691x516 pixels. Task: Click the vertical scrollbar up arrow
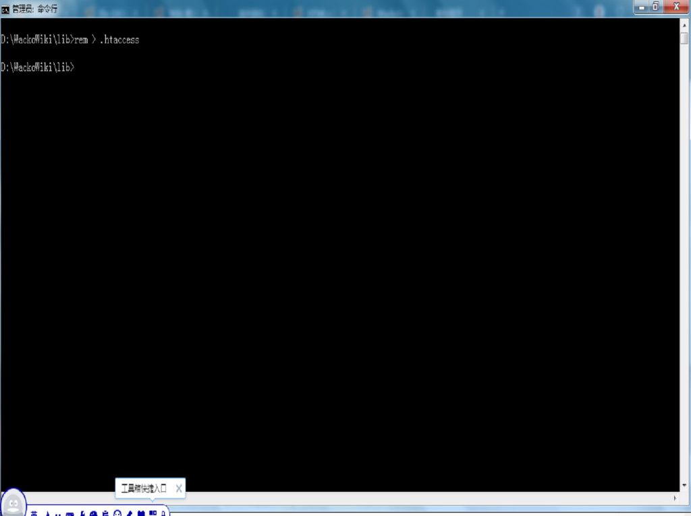coord(684,26)
